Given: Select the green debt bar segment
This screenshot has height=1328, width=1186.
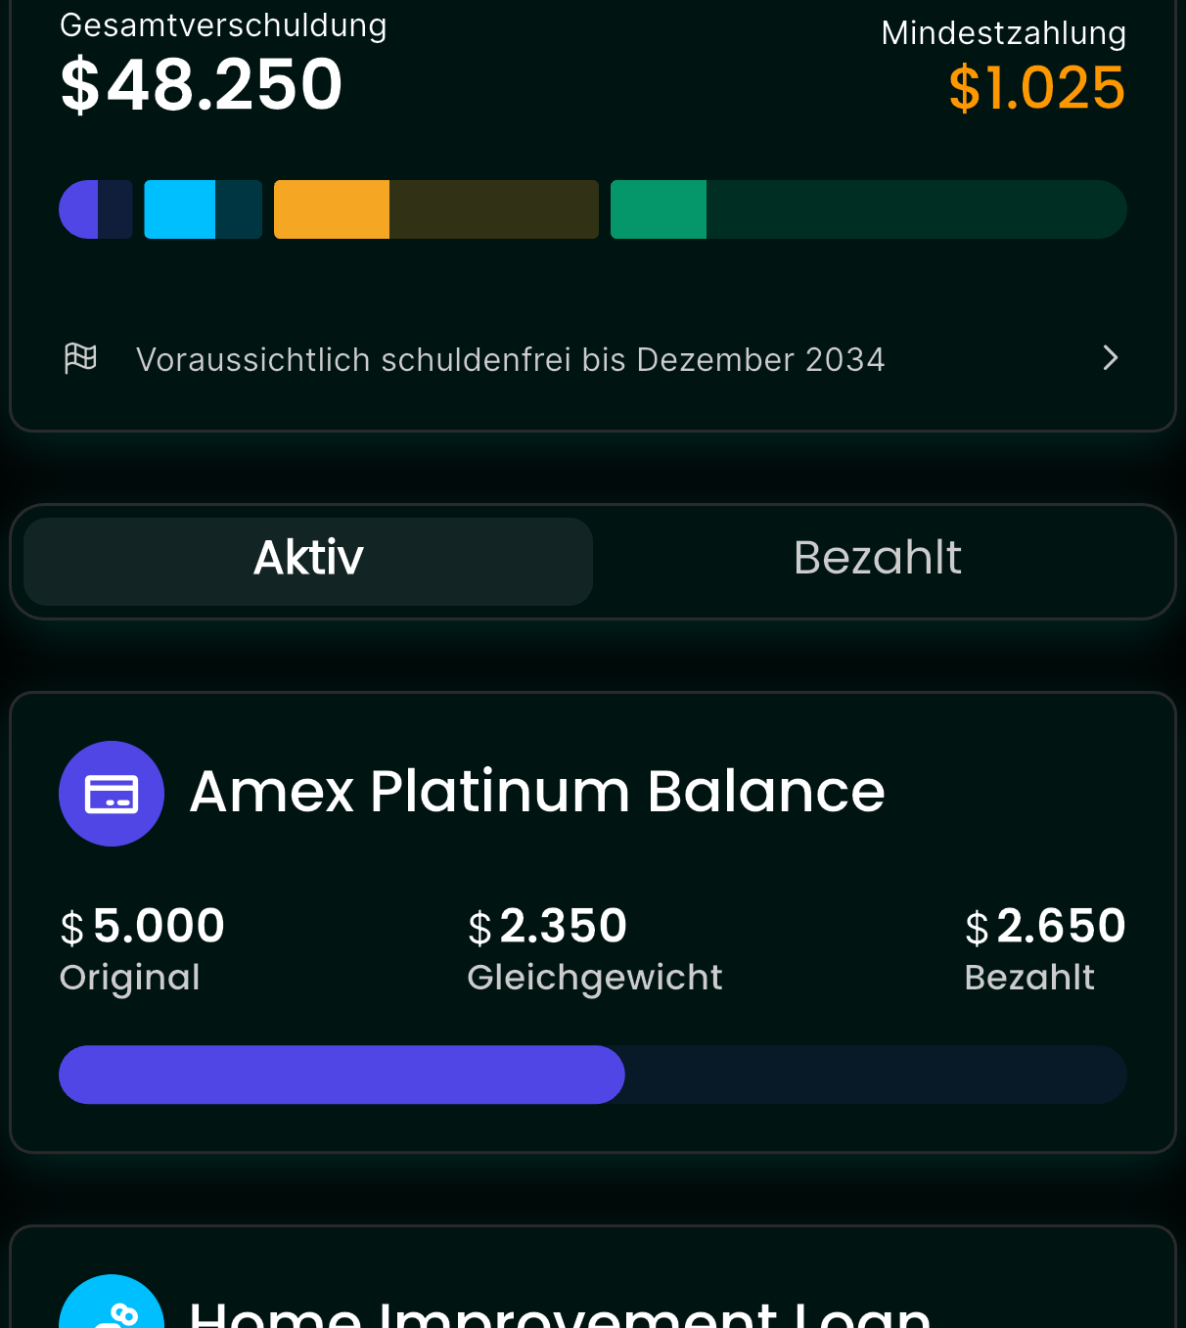Looking at the screenshot, I should coord(659,209).
